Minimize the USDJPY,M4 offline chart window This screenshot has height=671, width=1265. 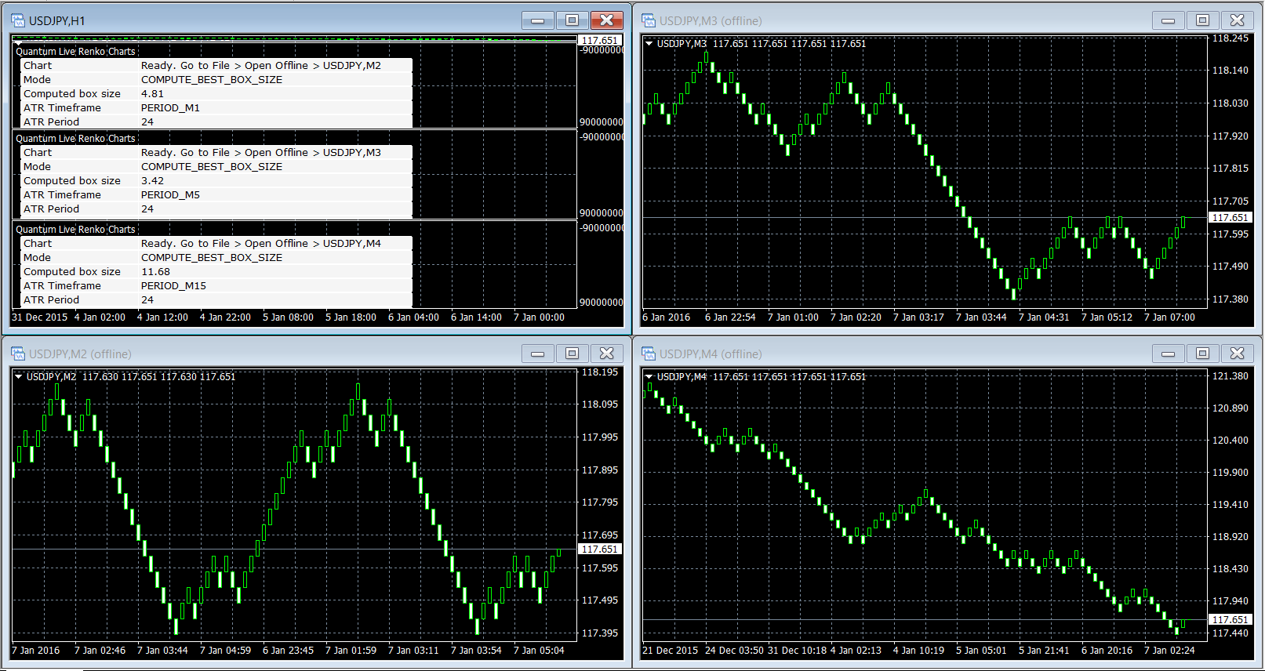(1168, 354)
